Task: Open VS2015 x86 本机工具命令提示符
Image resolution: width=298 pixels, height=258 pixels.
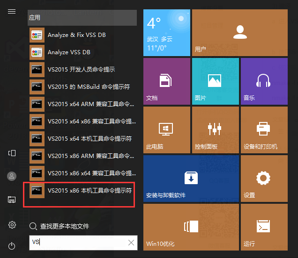Action: click(82, 191)
